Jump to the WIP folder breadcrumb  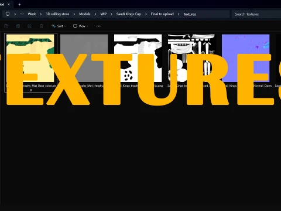104,14
